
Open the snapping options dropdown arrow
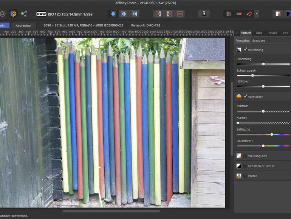(257, 14)
